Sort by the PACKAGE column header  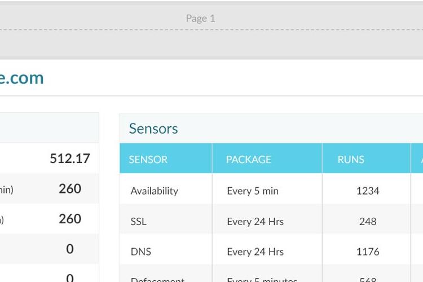click(249, 160)
